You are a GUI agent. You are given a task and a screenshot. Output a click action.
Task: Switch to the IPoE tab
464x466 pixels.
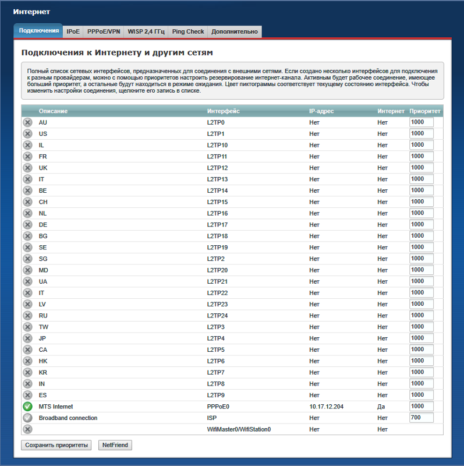(73, 31)
